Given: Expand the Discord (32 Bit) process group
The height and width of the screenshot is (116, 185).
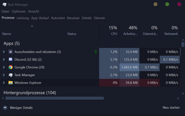Looking at the screenshot, I should tap(4, 59).
